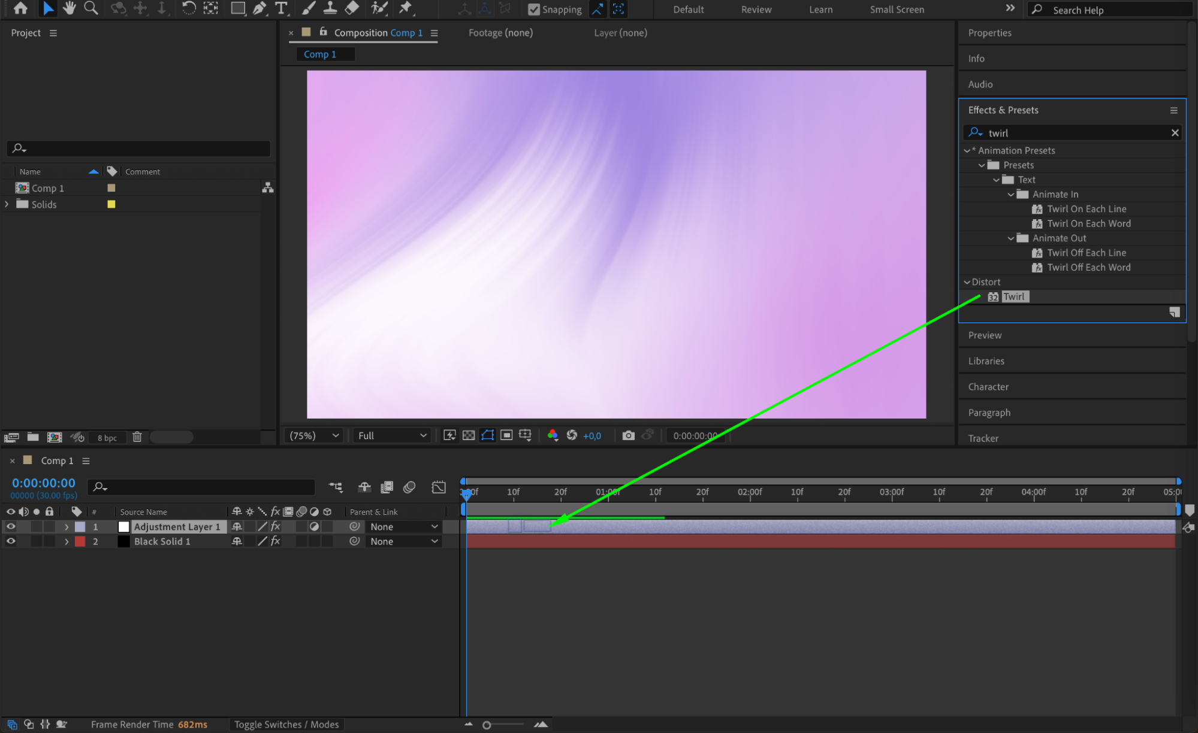
Task: Hide Adjustment Layer 1 with eye icon
Action: [11, 526]
